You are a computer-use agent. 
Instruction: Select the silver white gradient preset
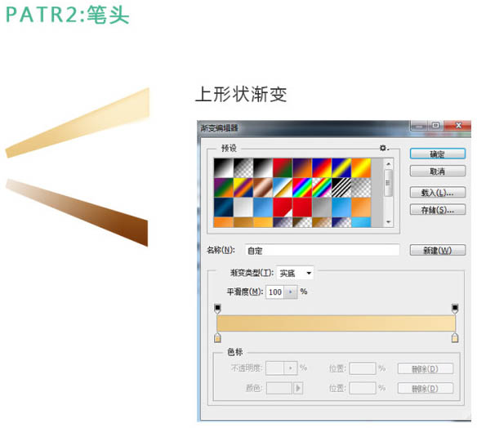[243, 207]
